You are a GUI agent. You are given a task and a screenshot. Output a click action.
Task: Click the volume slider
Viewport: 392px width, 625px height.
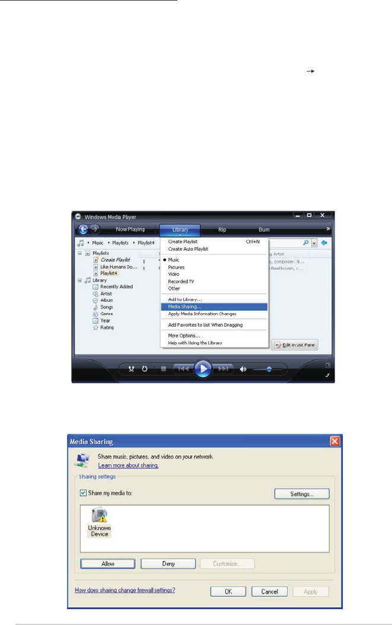pyautogui.click(x=267, y=369)
